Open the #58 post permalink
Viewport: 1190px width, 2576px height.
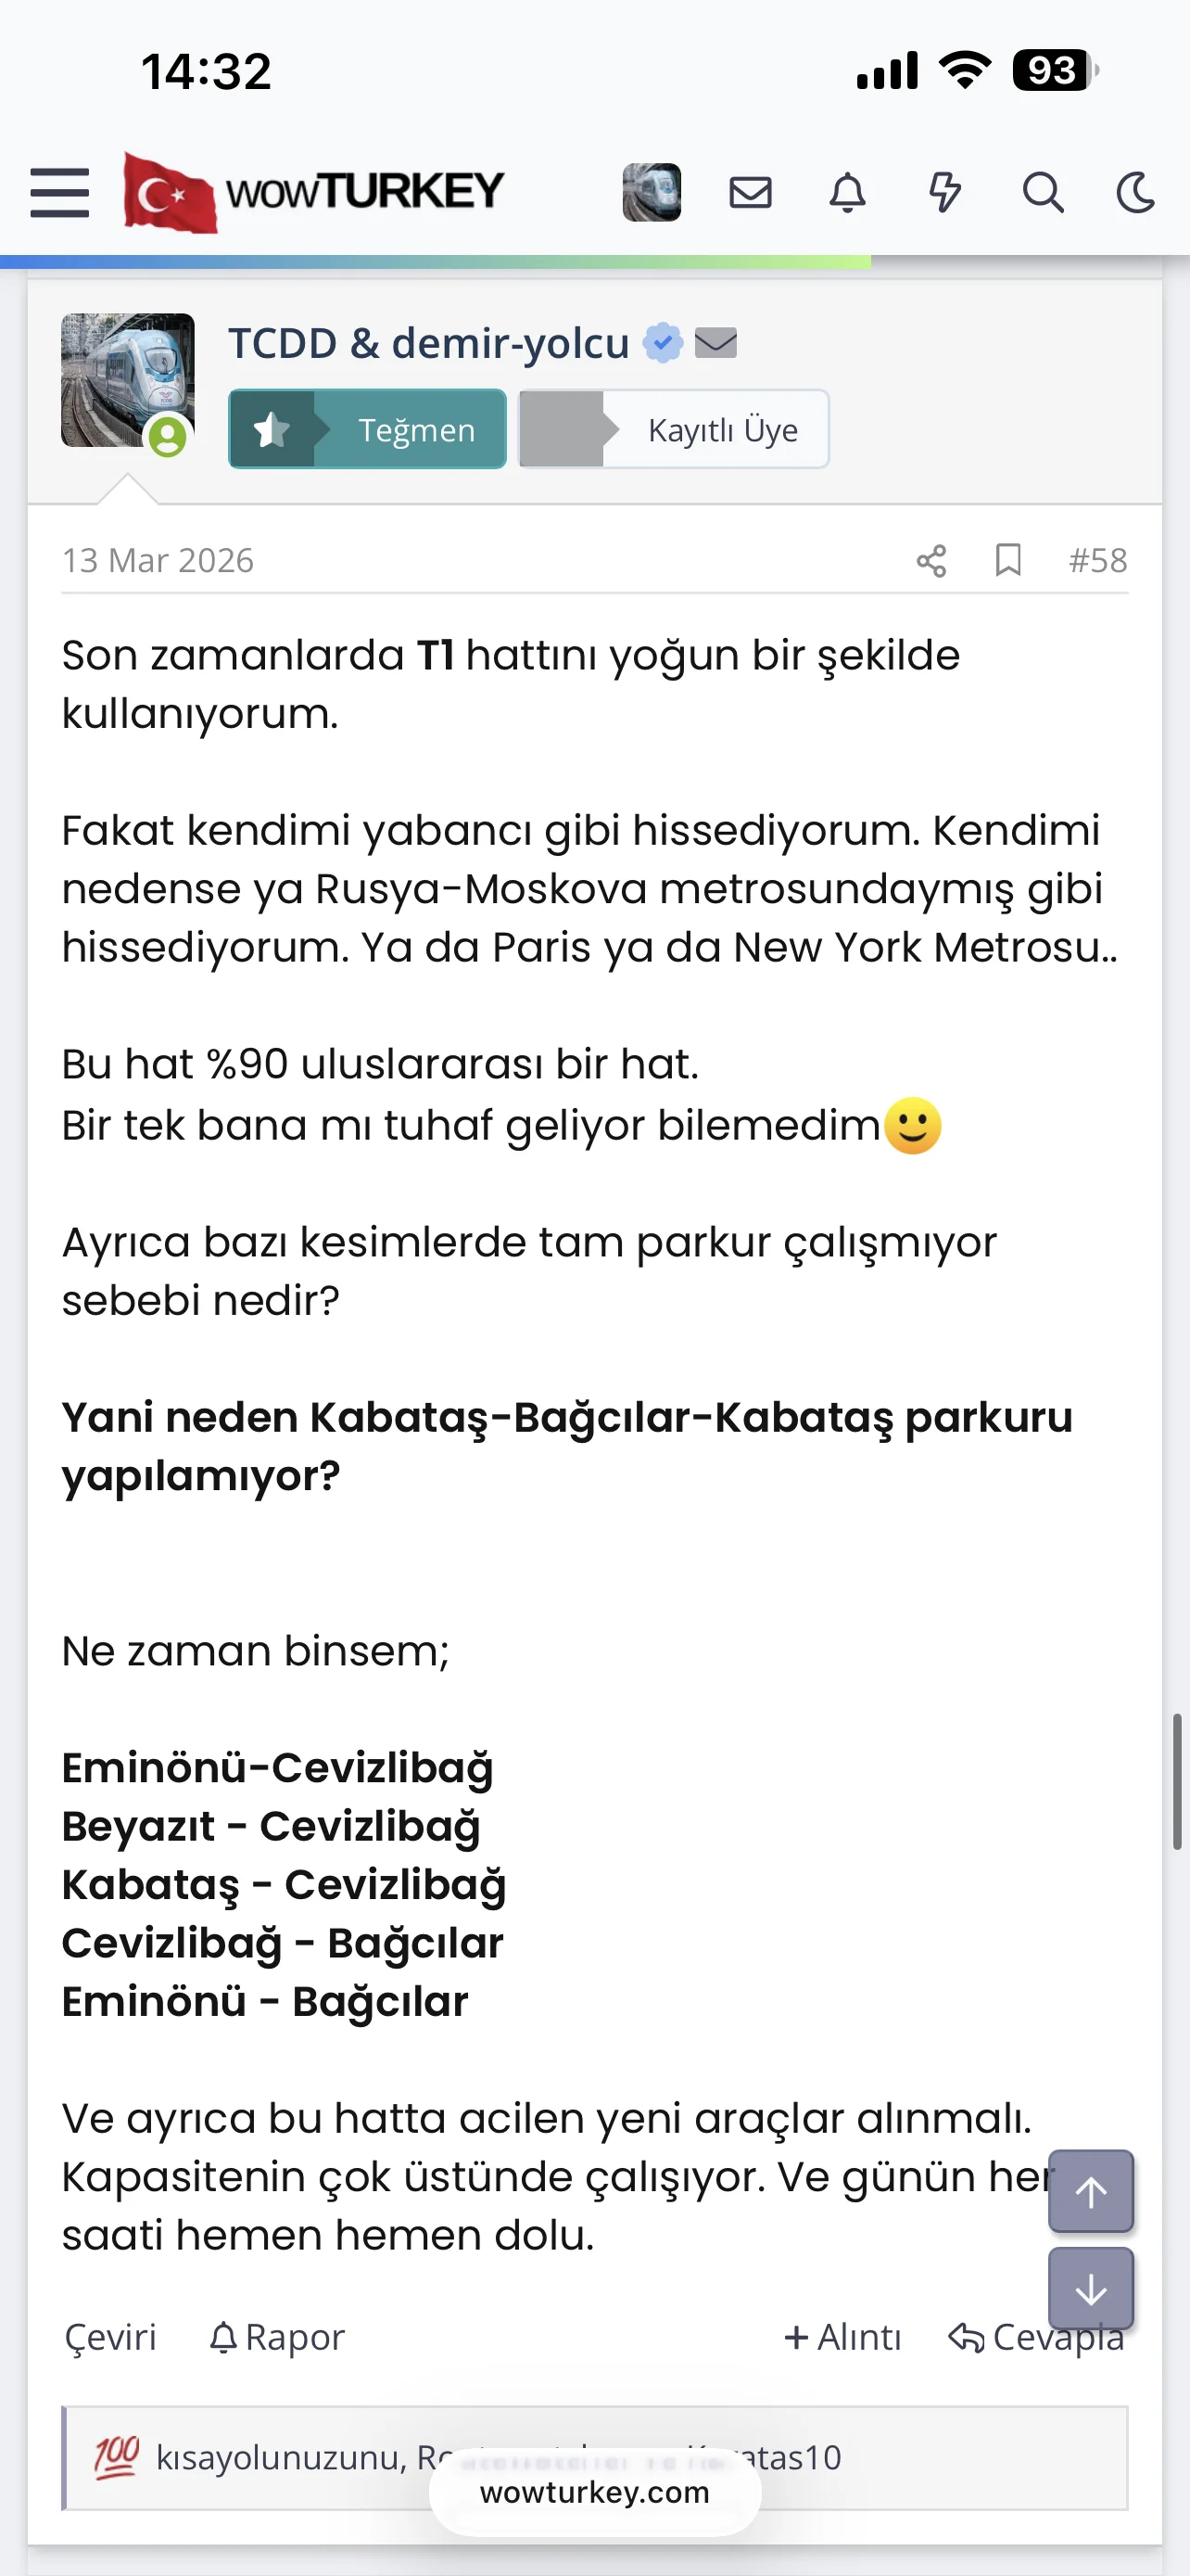pos(1097,560)
